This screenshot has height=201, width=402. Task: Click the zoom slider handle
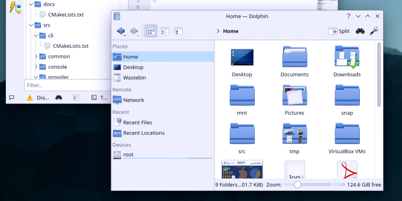297,185
